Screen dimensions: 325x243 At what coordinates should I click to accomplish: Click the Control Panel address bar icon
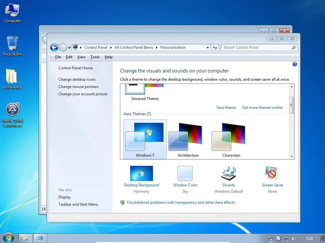[75, 47]
